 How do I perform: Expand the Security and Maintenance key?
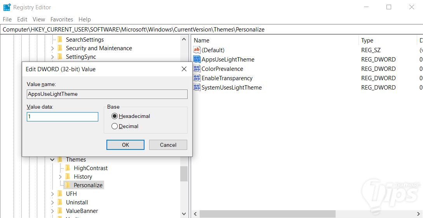tap(52, 48)
